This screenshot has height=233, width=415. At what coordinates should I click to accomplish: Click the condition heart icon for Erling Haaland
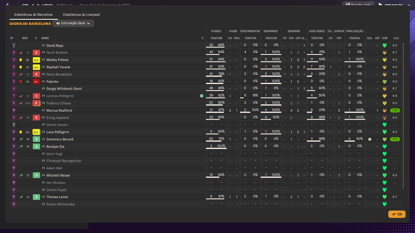pos(385,118)
